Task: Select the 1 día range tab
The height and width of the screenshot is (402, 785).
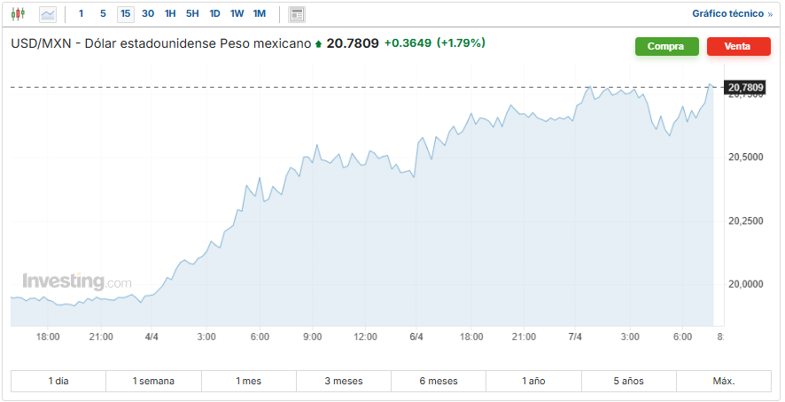Action: click(58, 381)
